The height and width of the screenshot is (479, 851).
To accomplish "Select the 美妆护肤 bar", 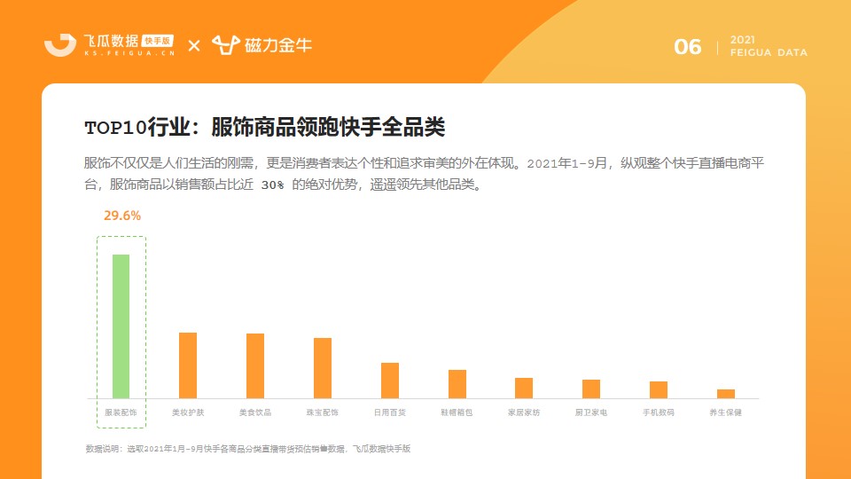I will point(188,365).
